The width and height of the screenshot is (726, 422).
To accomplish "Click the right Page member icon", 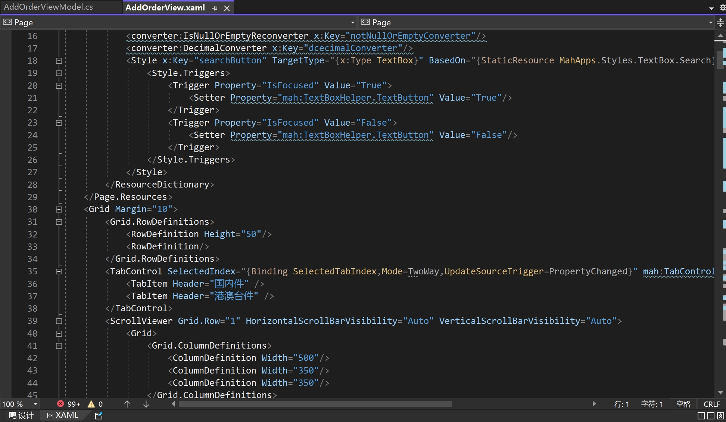I will pos(365,22).
